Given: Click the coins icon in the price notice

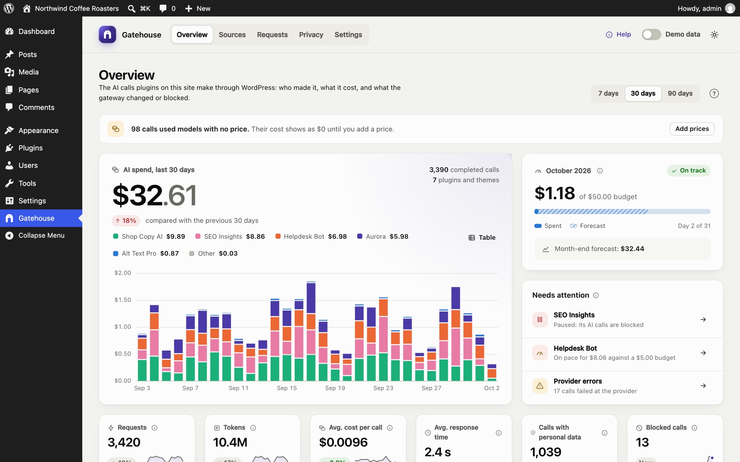Looking at the screenshot, I should (x=116, y=129).
